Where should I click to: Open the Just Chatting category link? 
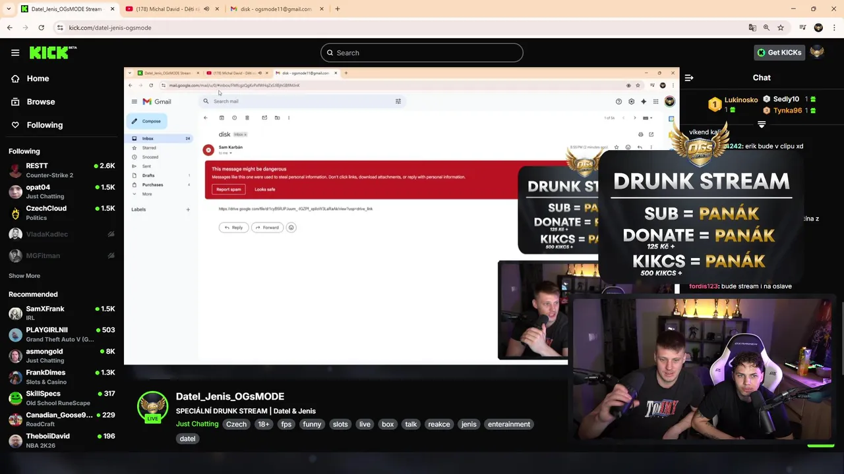(197, 424)
